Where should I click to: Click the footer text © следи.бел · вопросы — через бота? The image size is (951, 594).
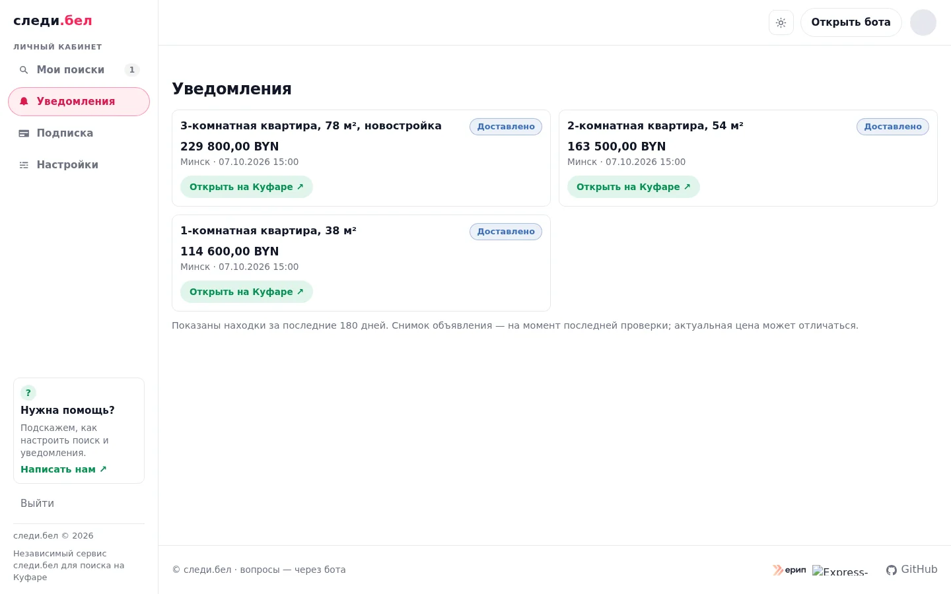point(259,570)
